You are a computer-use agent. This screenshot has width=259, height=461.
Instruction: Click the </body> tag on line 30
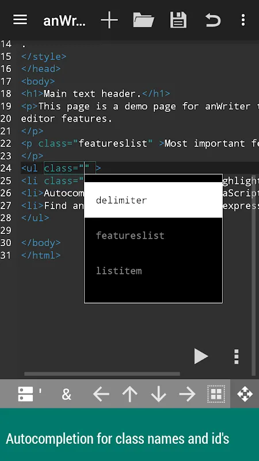41,243
